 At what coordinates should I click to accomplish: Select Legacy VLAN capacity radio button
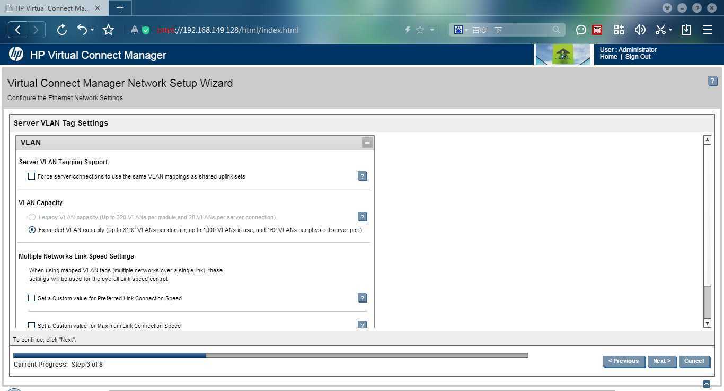(32, 217)
